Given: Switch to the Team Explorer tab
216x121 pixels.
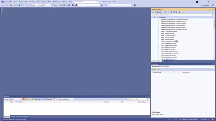Looking at the screenshot, I should [167, 61].
